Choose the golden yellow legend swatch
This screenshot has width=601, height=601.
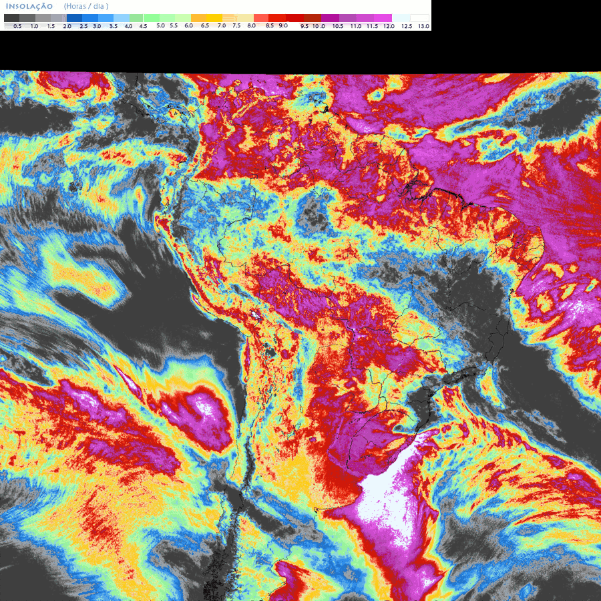tap(214, 18)
